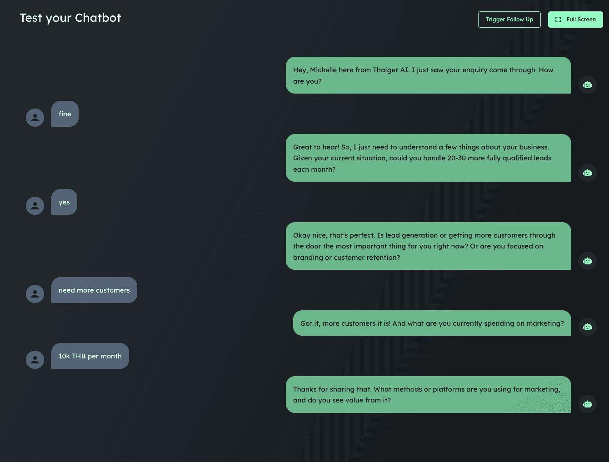Click the avatar next to "10k THB per month"
Image resolution: width=609 pixels, height=462 pixels.
tap(35, 359)
